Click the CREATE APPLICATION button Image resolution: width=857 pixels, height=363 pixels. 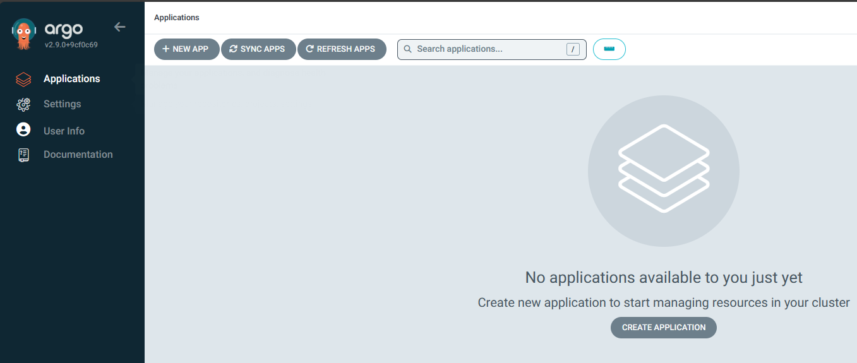[x=664, y=328]
